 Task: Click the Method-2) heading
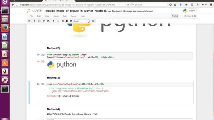coord(53,48)
